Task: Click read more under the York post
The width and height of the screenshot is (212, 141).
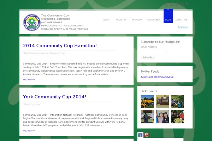Action: click(29, 131)
